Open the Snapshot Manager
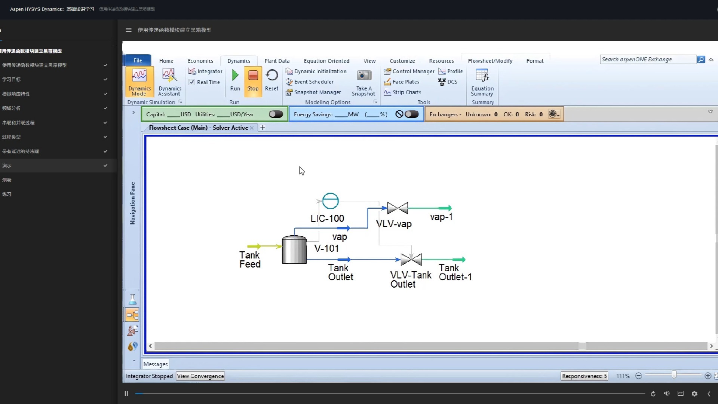This screenshot has width=718, height=404. pyautogui.click(x=317, y=92)
